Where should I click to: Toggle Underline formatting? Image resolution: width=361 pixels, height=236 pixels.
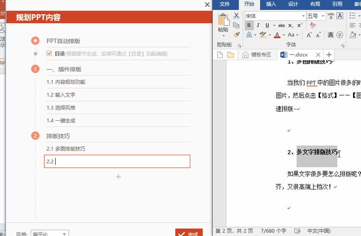[x=267, y=25]
